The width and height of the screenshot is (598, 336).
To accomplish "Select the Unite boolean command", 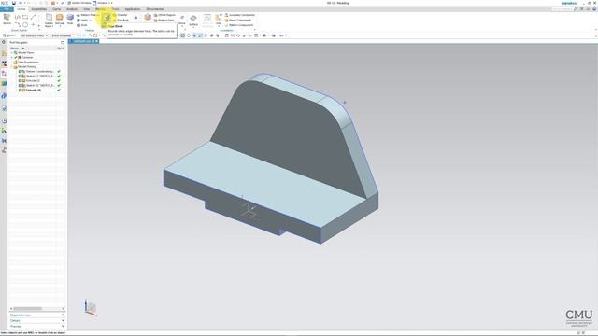I will (83, 21).
